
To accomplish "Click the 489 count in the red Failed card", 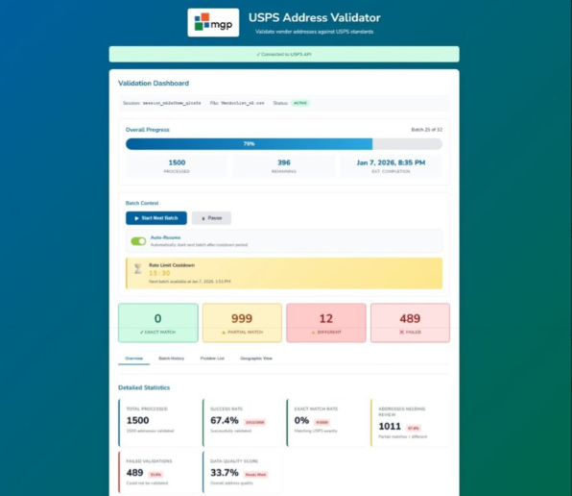I will coord(410,318).
